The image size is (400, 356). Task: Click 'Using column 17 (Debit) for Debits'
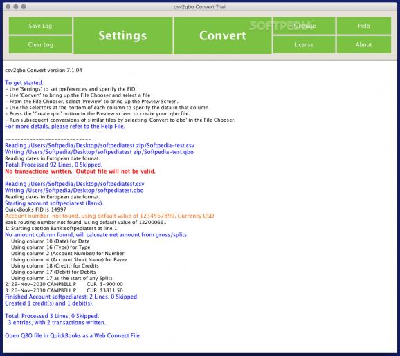tap(53, 272)
